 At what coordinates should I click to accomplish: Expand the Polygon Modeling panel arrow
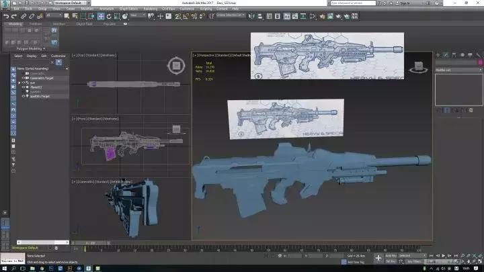[44, 48]
